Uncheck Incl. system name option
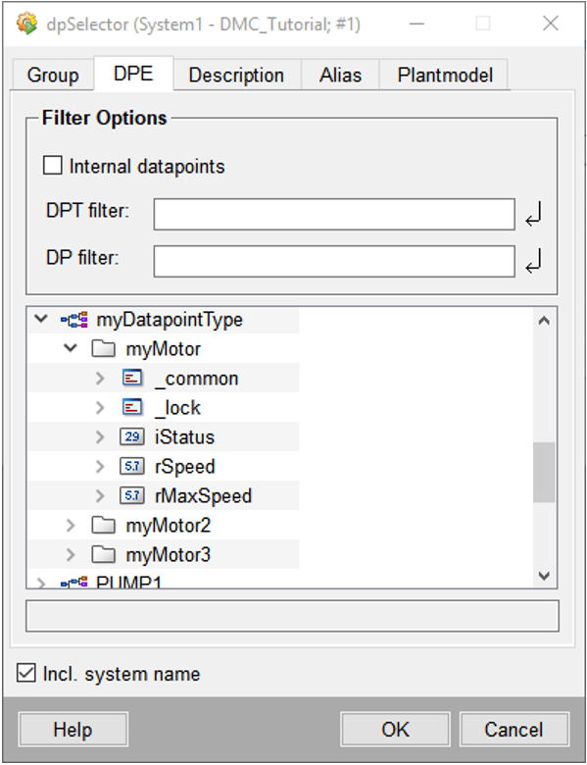This screenshot has width=587, height=765. (x=25, y=673)
